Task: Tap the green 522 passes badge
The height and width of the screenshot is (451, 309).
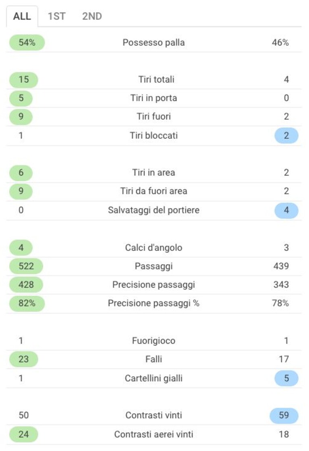Action: coord(26,266)
